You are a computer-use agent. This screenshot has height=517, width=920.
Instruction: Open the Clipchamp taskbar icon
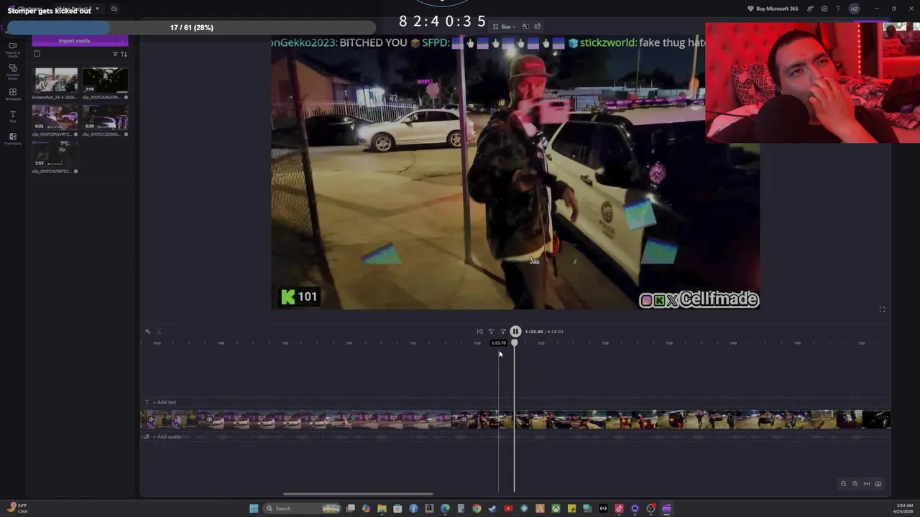[x=666, y=508]
